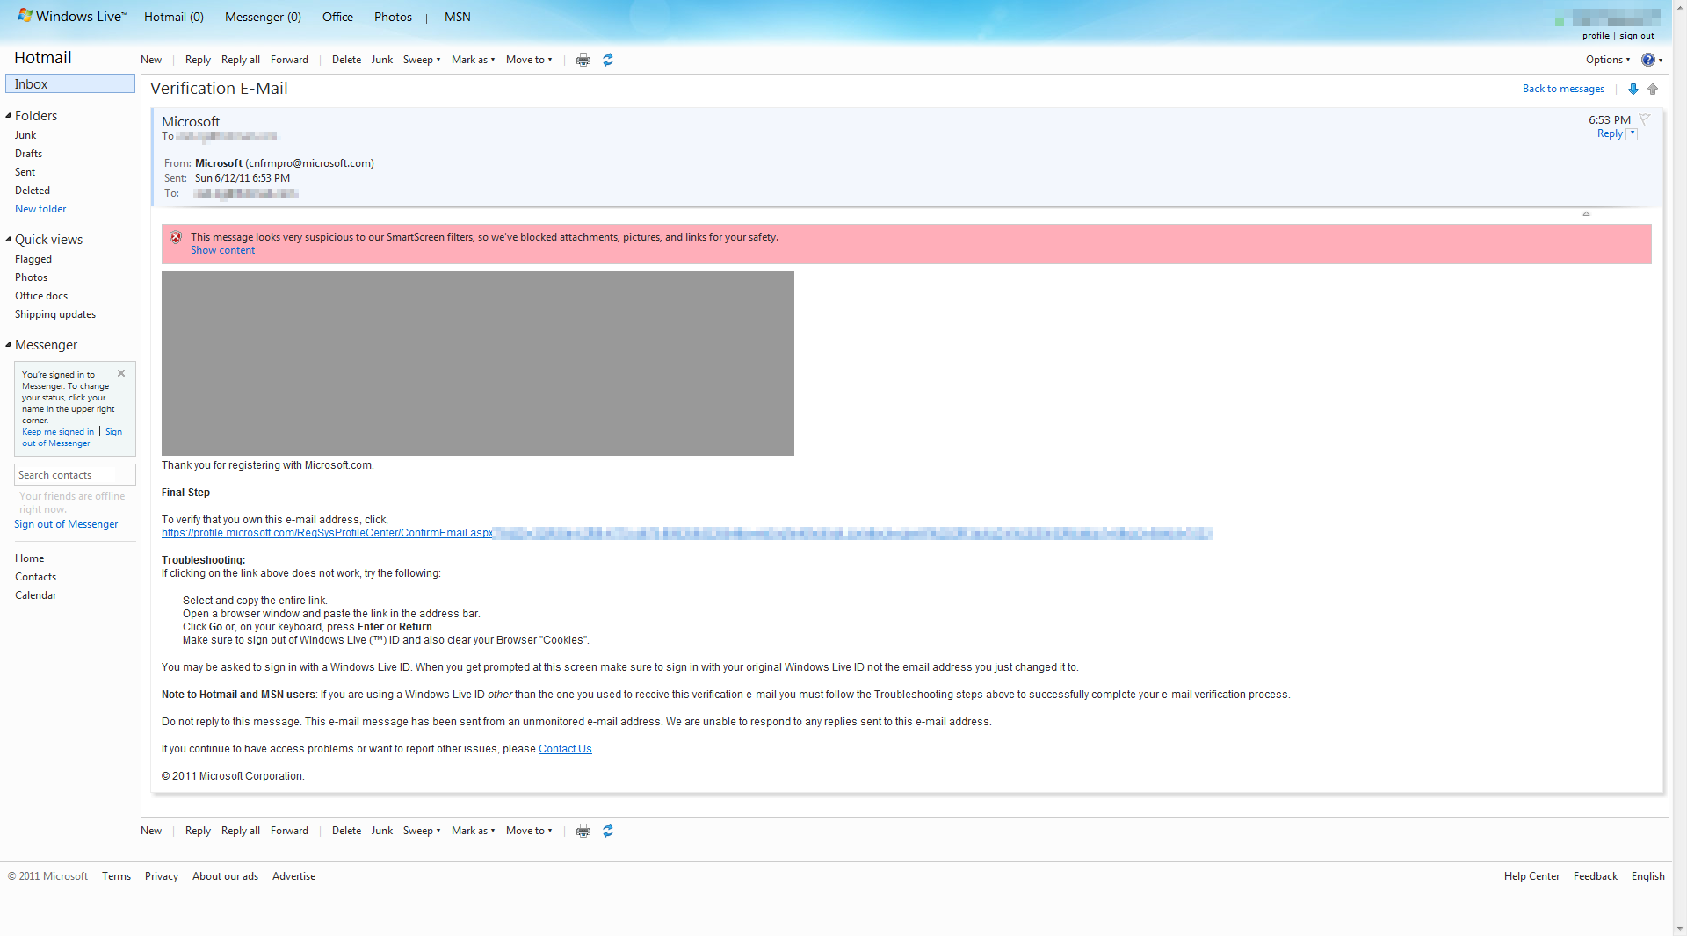This screenshot has height=936, width=1687.
Task: Click the blocked image placeholder
Action: tap(478, 364)
